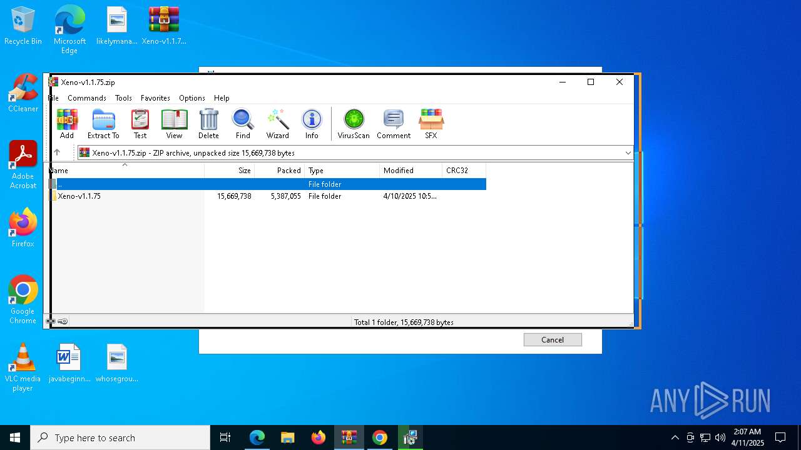This screenshot has height=450, width=801.
Task: Open the Options menu
Action: (192, 98)
